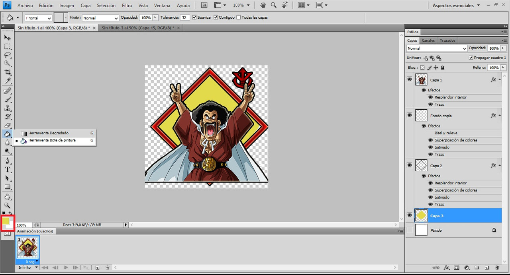The width and height of the screenshot is (510, 275).
Task: Select the Blur tool
Action: tap(7, 143)
